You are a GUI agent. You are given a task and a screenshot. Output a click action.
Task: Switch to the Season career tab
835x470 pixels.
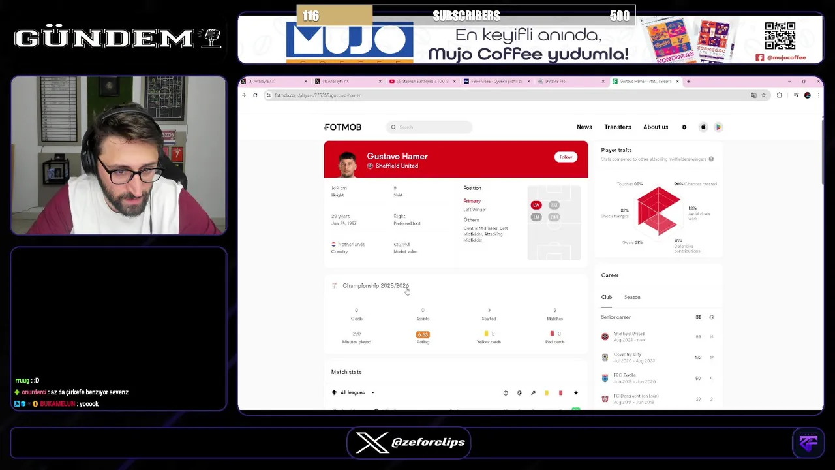coord(632,297)
